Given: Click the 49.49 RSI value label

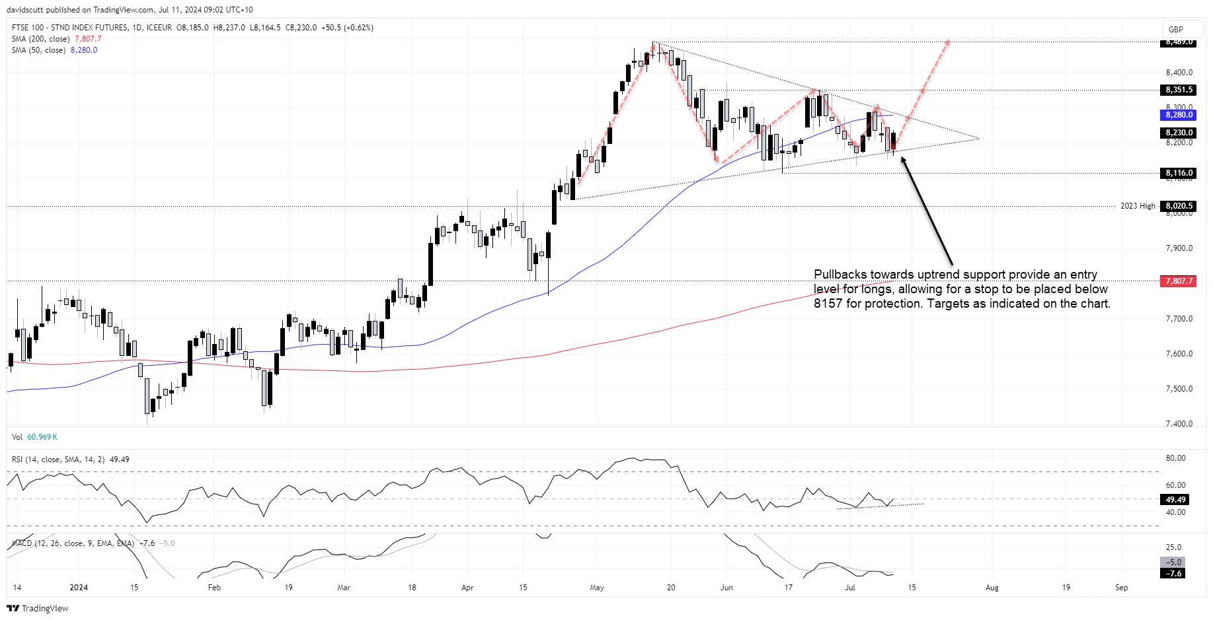Looking at the screenshot, I should click(1175, 500).
